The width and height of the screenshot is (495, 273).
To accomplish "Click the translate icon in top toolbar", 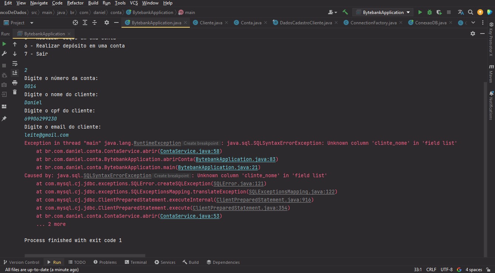I will 461,12.
